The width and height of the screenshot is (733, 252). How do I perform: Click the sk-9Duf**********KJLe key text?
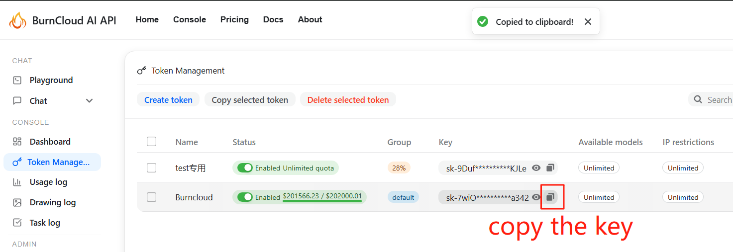[x=486, y=168]
